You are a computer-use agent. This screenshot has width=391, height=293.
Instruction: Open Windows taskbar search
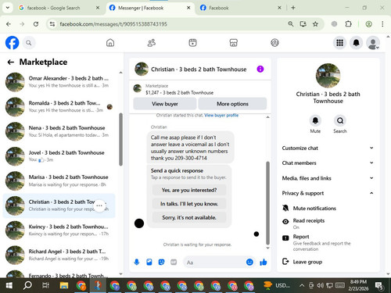pos(27,285)
